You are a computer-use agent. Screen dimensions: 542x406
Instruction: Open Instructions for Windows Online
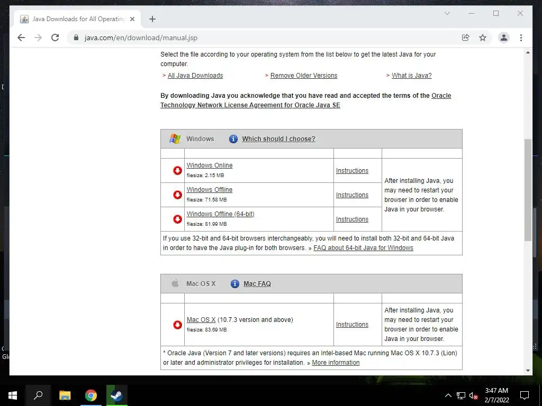click(x=352, y=171)
